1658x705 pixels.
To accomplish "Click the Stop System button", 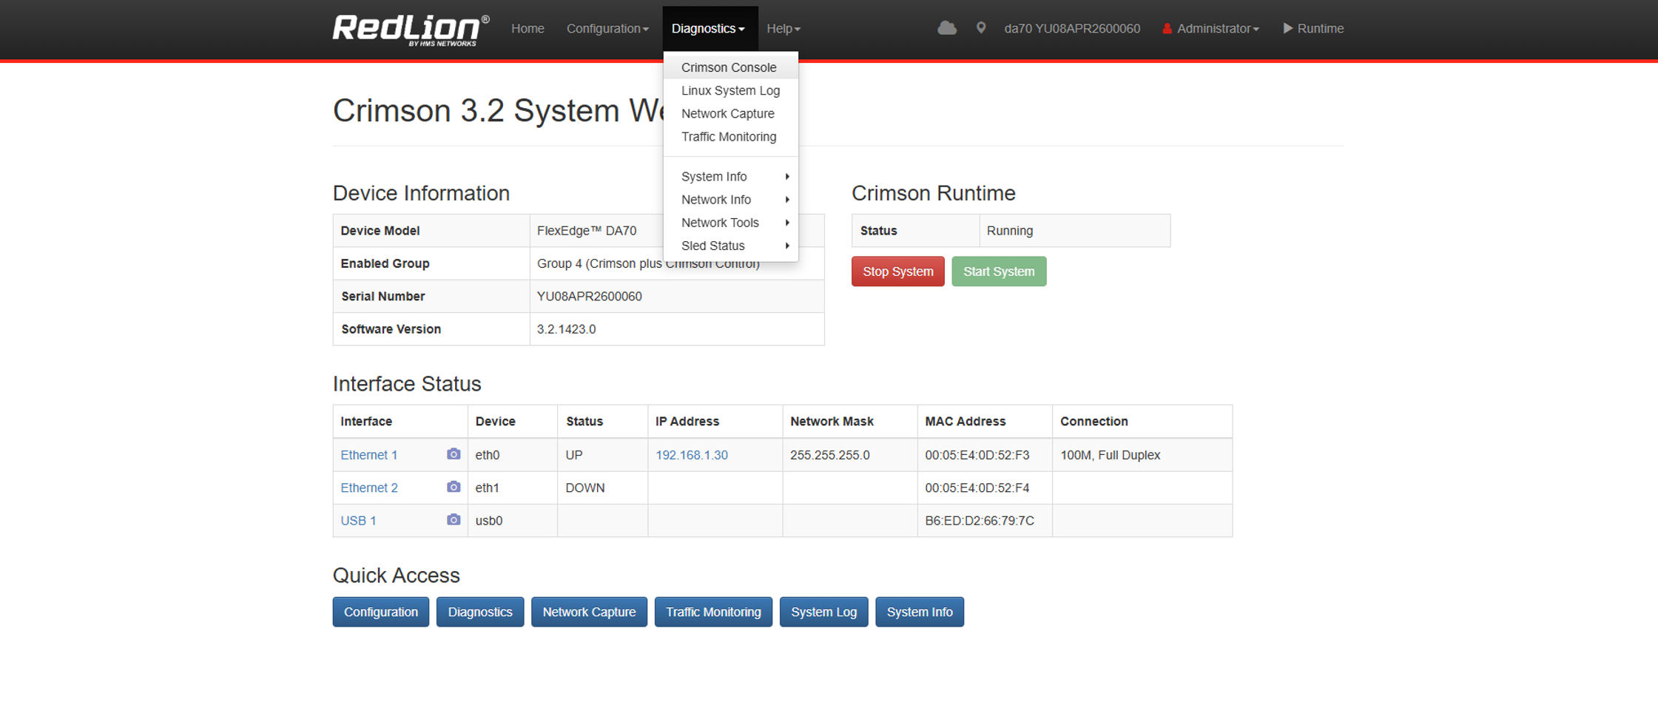I will coord(898,271).
